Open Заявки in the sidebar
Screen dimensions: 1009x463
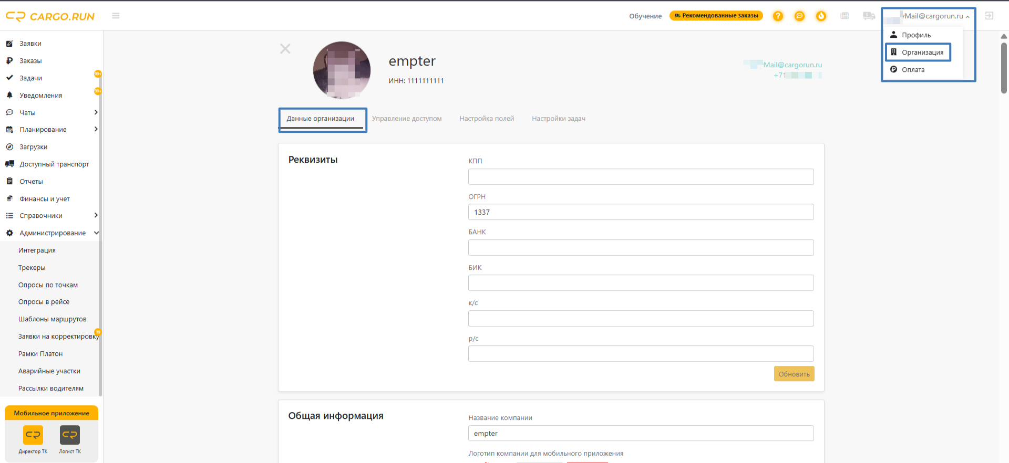pos(30,44)
